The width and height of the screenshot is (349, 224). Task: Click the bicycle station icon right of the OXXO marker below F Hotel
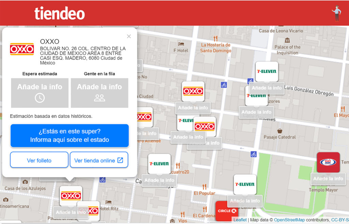224,85
